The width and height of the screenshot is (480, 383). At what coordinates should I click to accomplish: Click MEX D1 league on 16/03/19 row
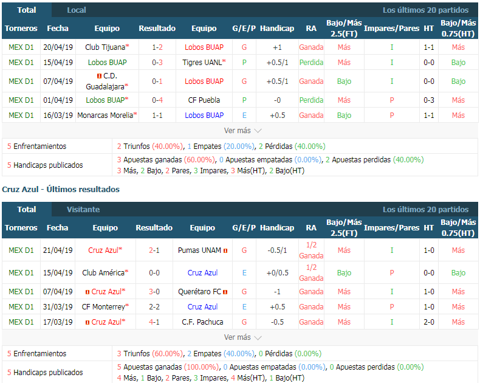(x=21, y=116)
